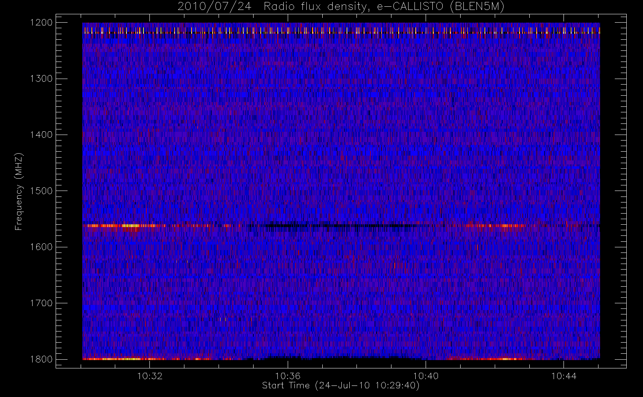Click the 1300 frequency axis label
This screenshot has width=643, height=397.
pos(41,79)
